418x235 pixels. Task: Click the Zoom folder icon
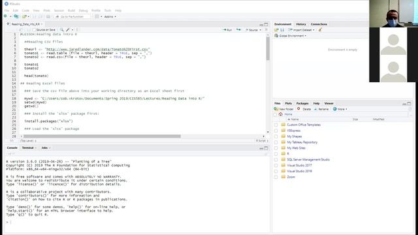point(283,177)
